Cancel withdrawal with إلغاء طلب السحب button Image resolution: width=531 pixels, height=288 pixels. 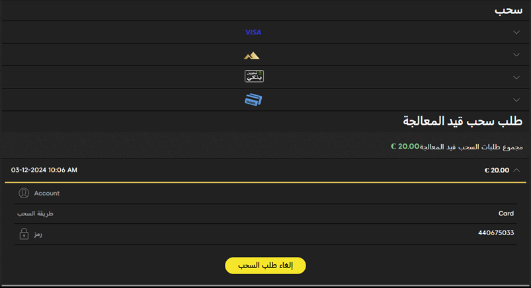coord(266,266)
